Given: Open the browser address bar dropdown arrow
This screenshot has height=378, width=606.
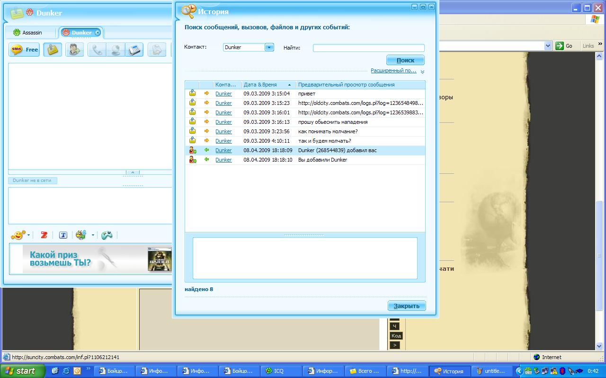Looking at the screenshot, I should pos(548,46).
